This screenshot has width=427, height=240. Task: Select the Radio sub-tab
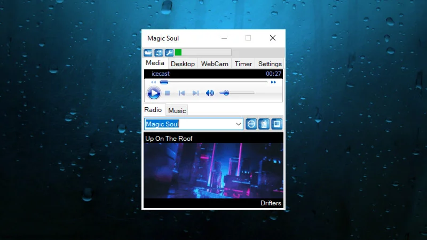[x=153, y=110]
